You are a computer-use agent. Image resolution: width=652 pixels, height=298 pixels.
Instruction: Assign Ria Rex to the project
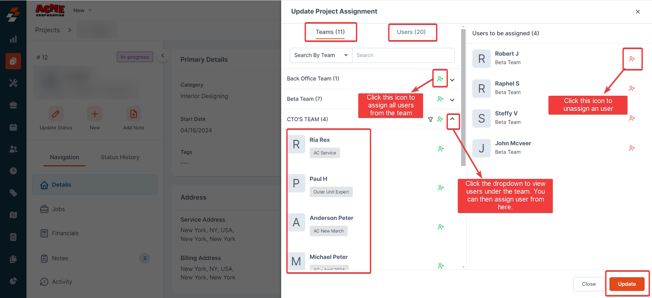441,149
